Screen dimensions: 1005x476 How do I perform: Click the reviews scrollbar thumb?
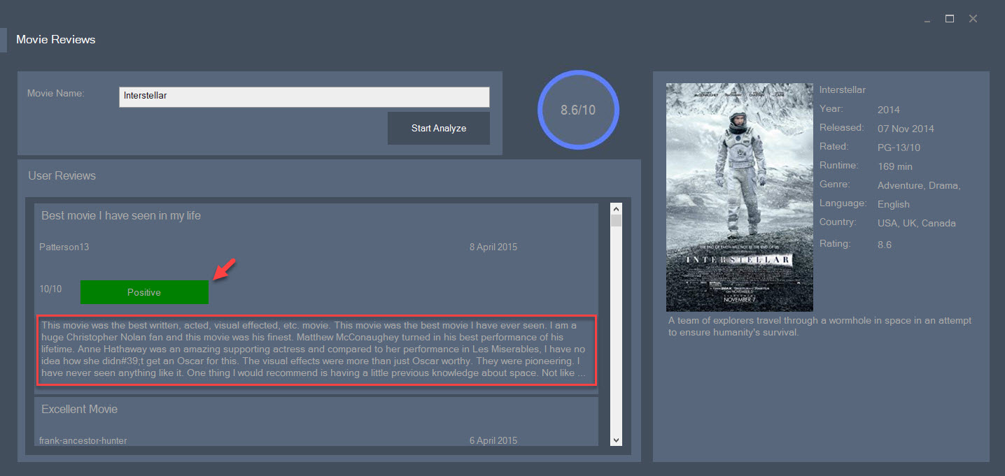[616, 221]
